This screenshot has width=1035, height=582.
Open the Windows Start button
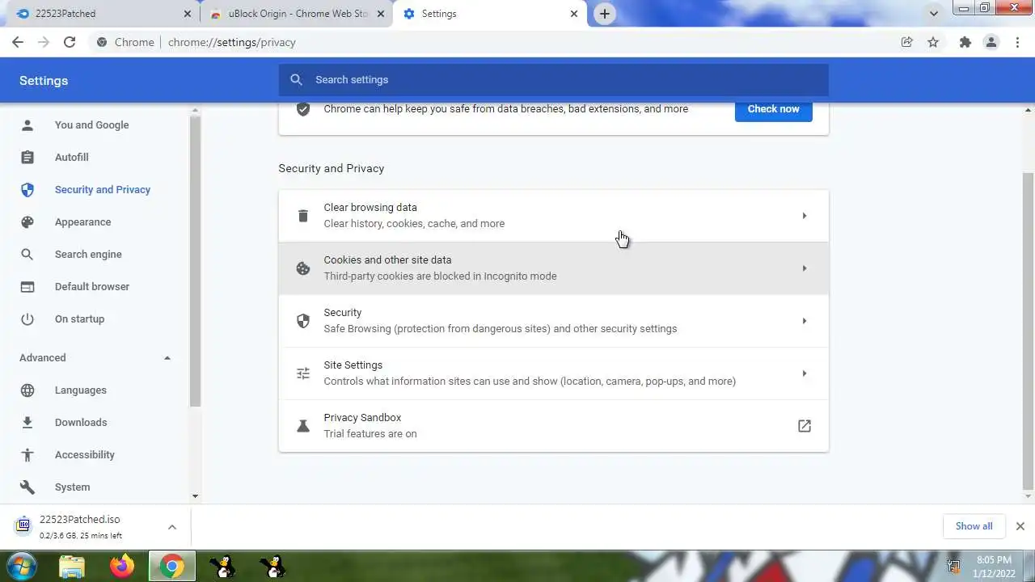(22, 567)
